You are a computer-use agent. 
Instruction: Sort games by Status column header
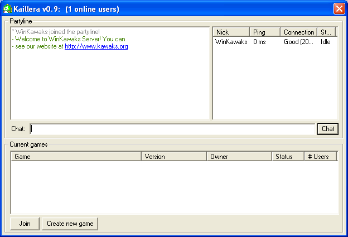(287, 157)
